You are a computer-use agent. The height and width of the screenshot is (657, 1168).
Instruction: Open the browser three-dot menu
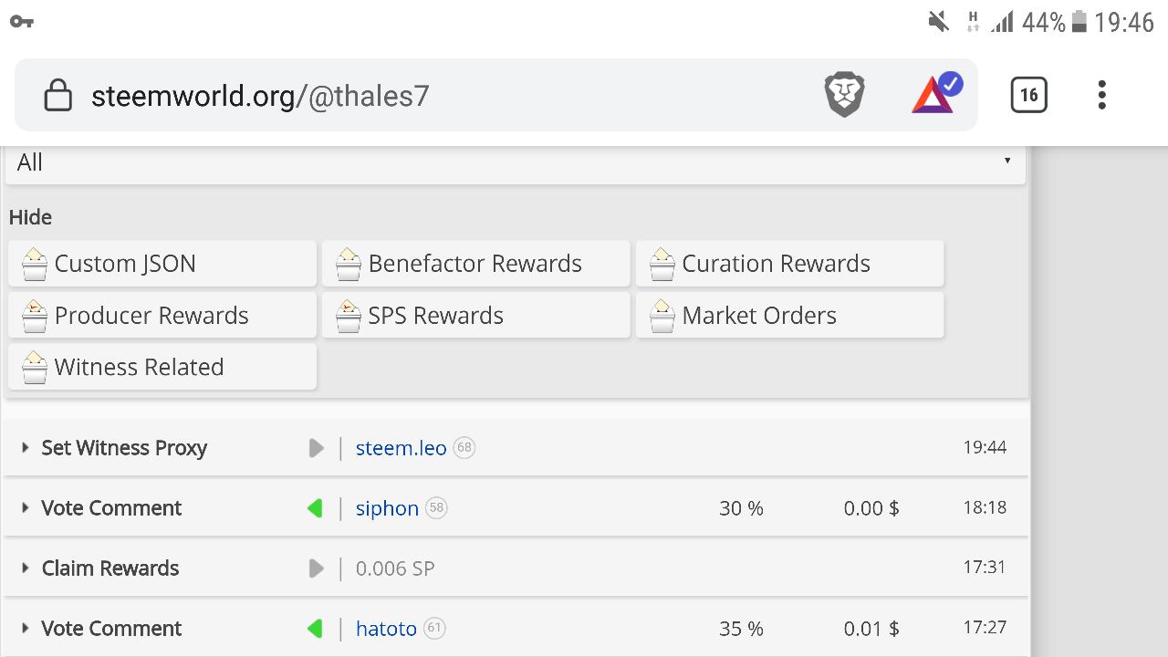[1102, 95]
